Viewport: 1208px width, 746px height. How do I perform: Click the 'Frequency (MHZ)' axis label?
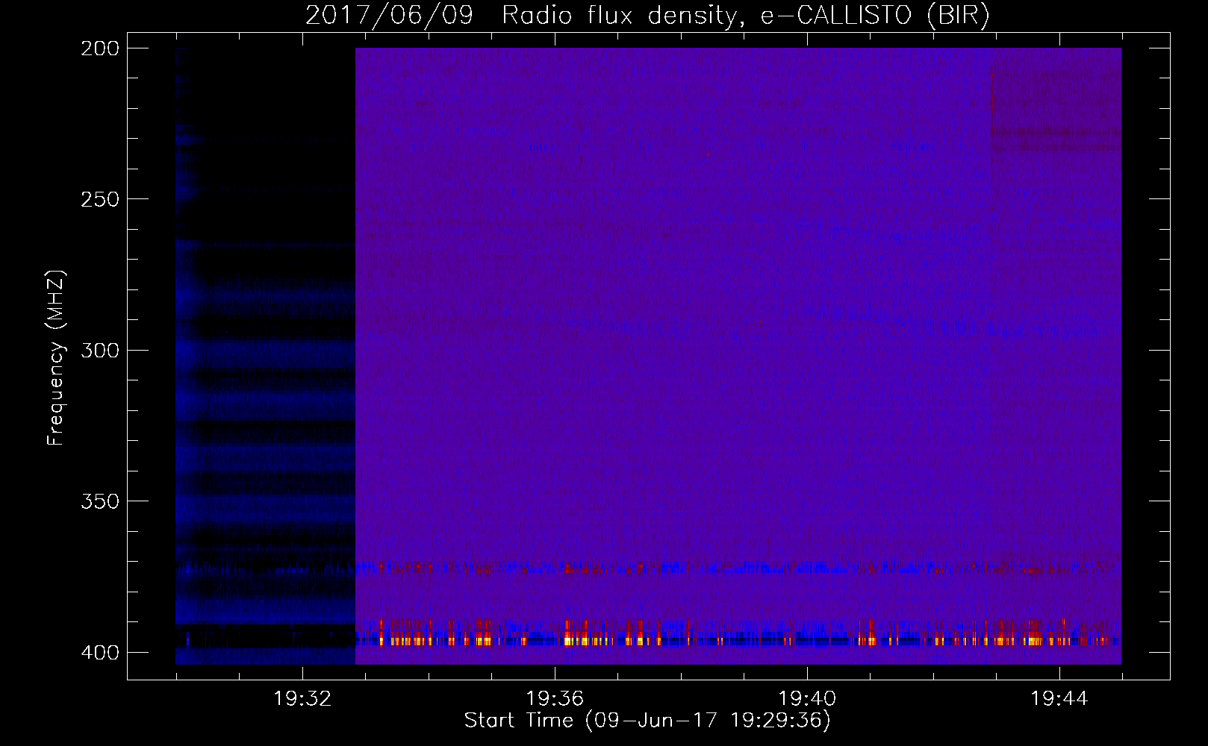56,357
